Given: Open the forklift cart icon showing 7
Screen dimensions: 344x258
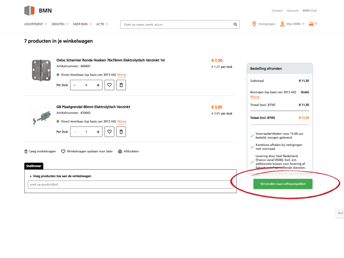Looking at the screenshot, I should pos(312,24).
